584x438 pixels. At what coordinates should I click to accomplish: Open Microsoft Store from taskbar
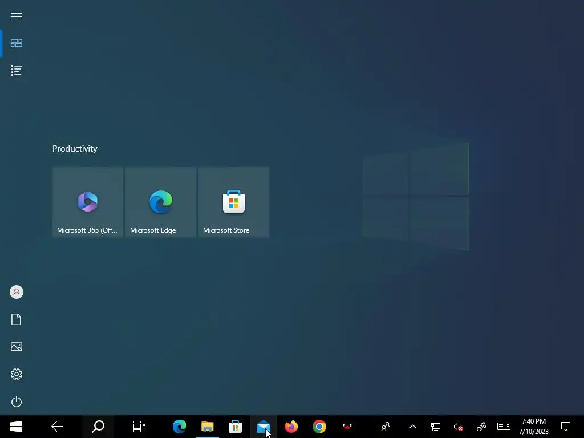tap(236, 427)
